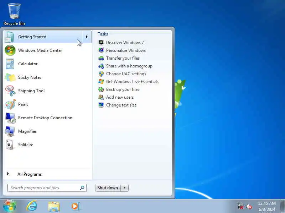
Task: Click the Shut down button
Action: click(x=108, y=188)
